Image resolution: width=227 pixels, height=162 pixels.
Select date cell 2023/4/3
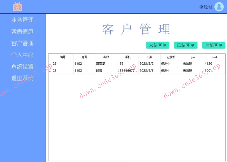click(149, 70)
